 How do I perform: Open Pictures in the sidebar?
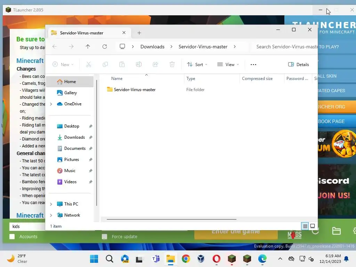tap(70, 159)
